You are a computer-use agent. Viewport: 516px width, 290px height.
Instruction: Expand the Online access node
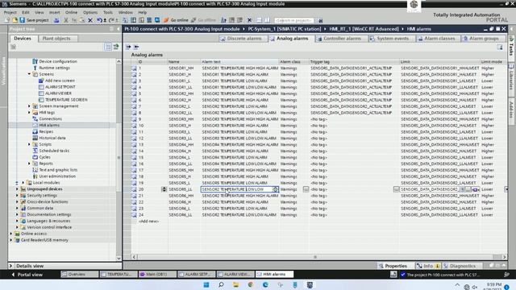tap(11, 234)
